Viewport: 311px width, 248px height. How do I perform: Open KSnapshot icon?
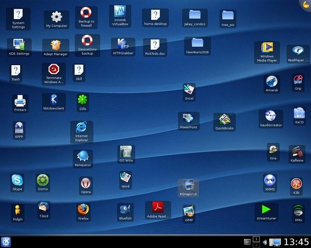[x=188, y=188]
